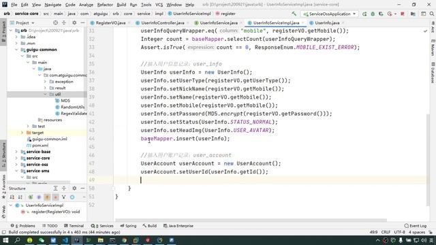Switch to UserInfoService.java tab
Viewport: 436px width, 245px height.
click(x=219, y=22)
